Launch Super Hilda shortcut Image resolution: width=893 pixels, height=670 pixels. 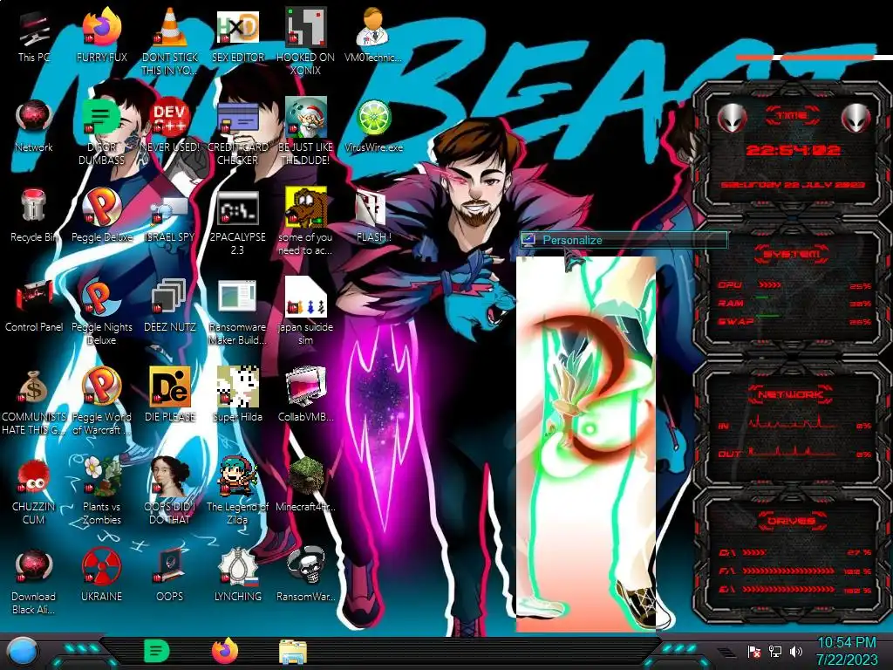[x=238, y=395]
